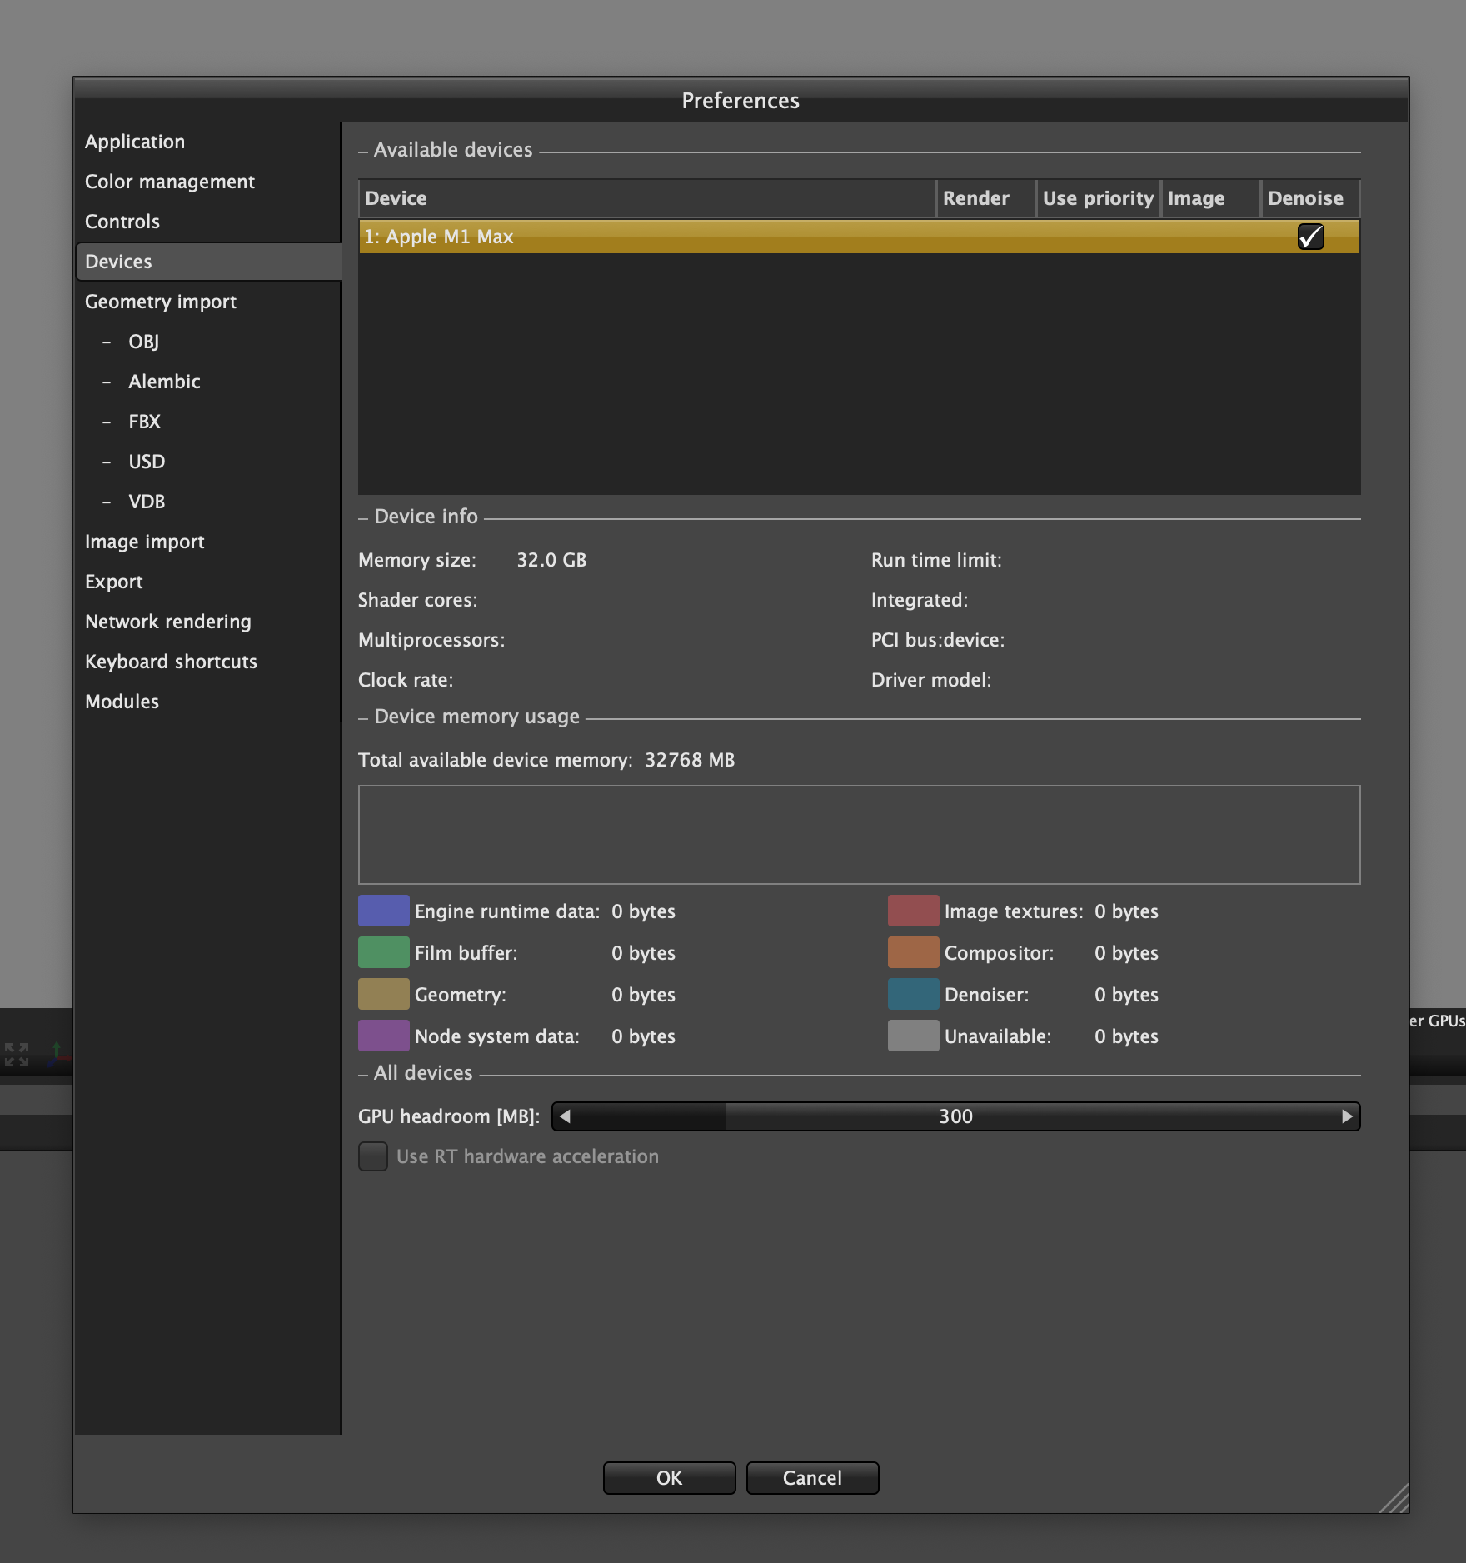Click the Cancel button

coord(812,1478)
